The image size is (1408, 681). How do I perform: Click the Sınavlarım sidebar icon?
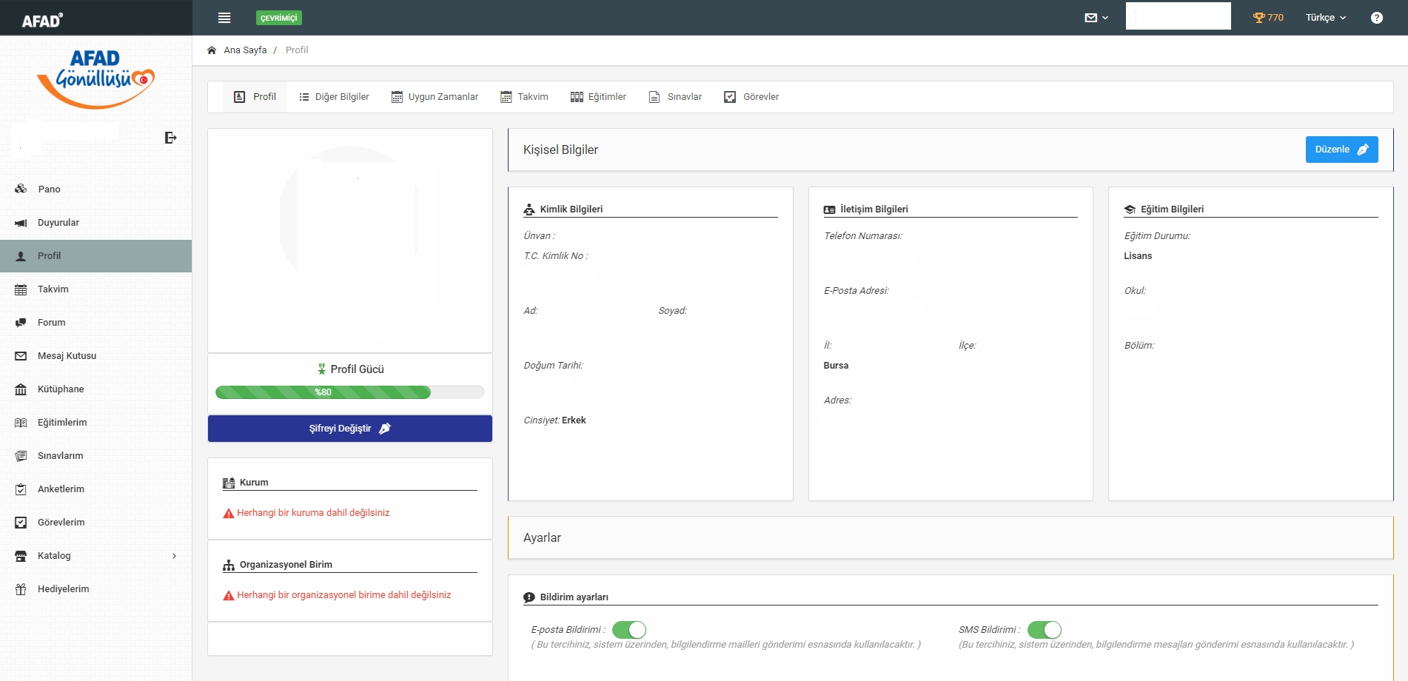21,456
